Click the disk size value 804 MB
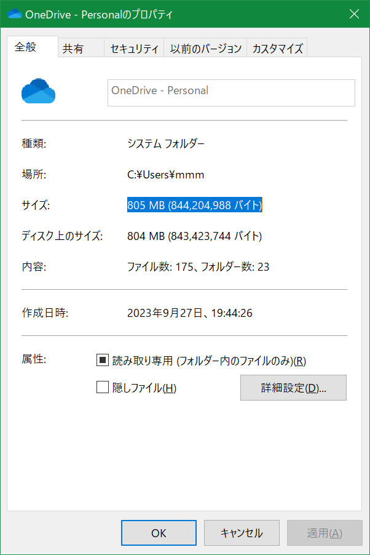Screen dimensions: 370x555 click(195, 236)
